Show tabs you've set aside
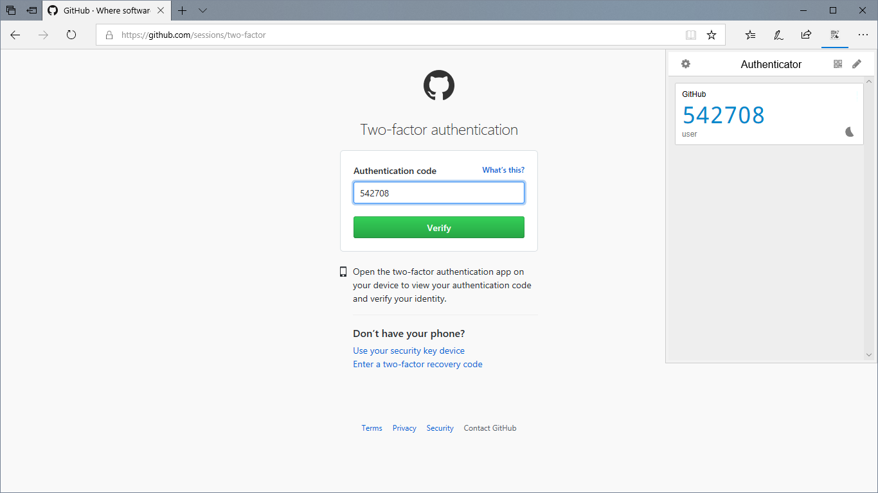 (x=11, y=10)
